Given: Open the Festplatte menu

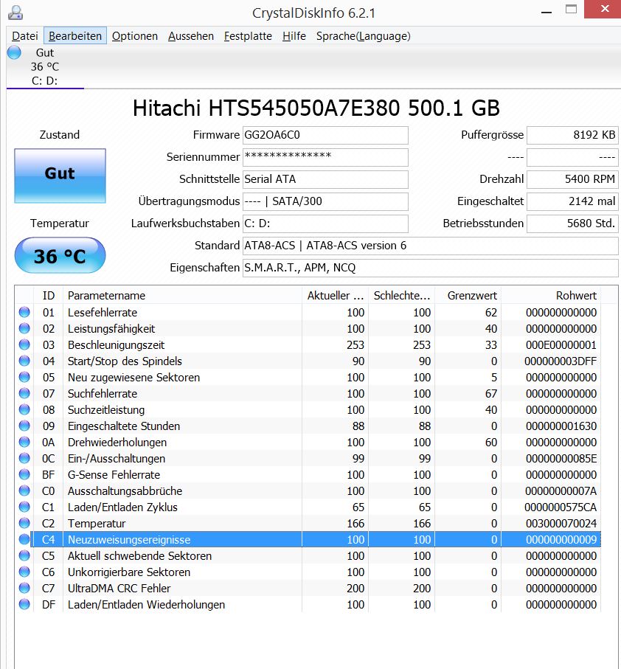Looking at the screenshot, I should (x=248, y=36).
